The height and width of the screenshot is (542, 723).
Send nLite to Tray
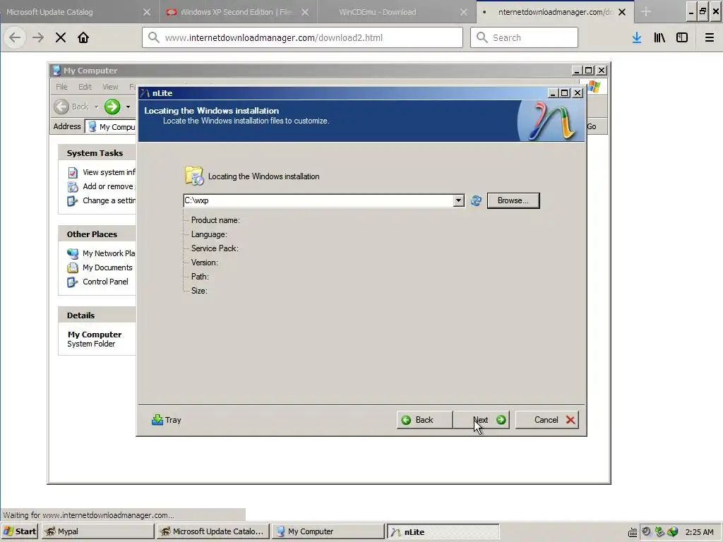(167, 420)
